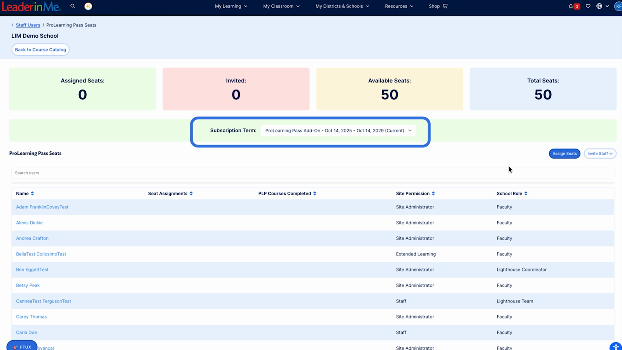Open Adam FranklinCoveyTest's profile

pyautogui.click(x=42, y=207)
